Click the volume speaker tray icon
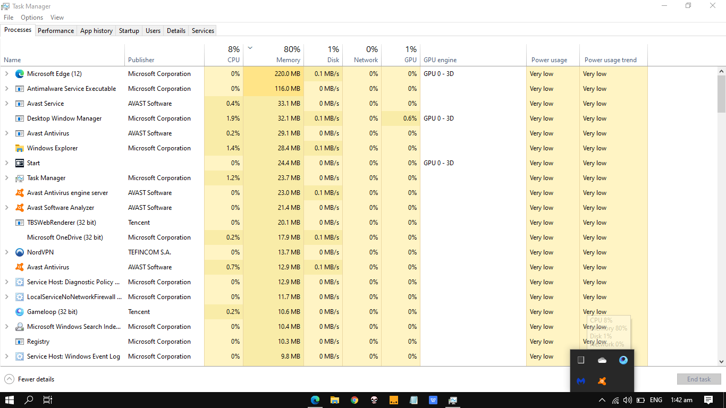Viewport: 726px width, 408px height. (628, 400)
